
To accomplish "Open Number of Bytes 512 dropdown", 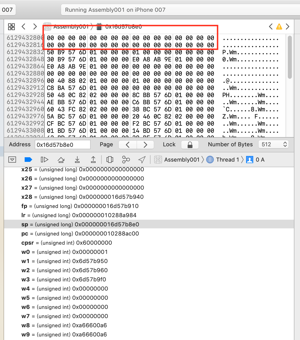I will [274, 145].
